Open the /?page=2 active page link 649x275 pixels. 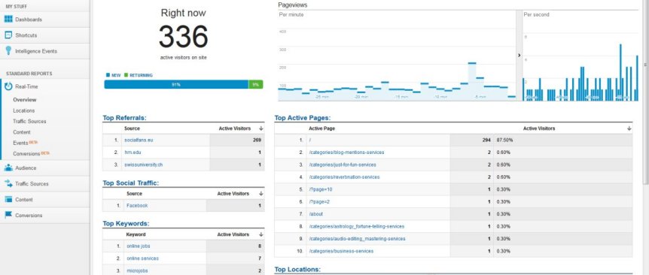point(319,202)
